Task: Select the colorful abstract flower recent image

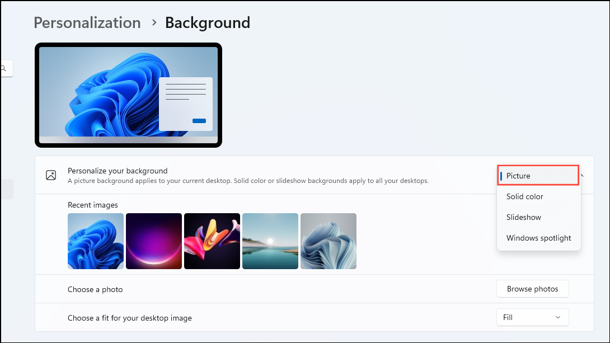Action: [x=212, y=241]
